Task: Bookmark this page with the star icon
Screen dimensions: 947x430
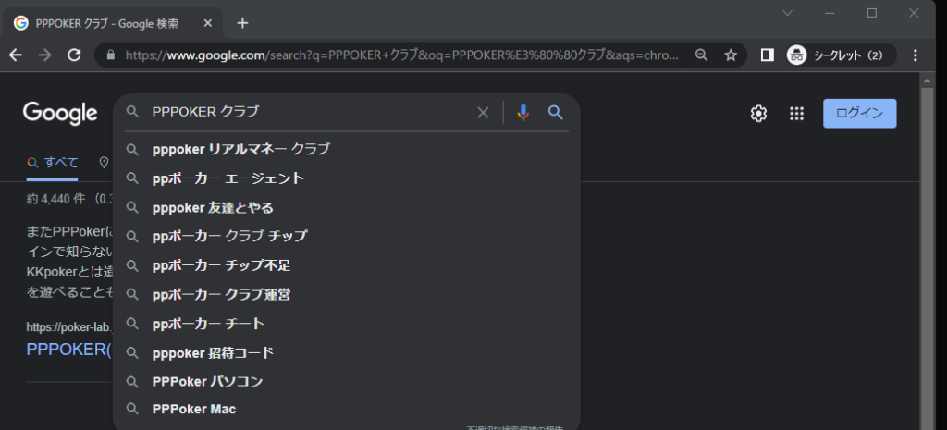Action: click(731, 55)
